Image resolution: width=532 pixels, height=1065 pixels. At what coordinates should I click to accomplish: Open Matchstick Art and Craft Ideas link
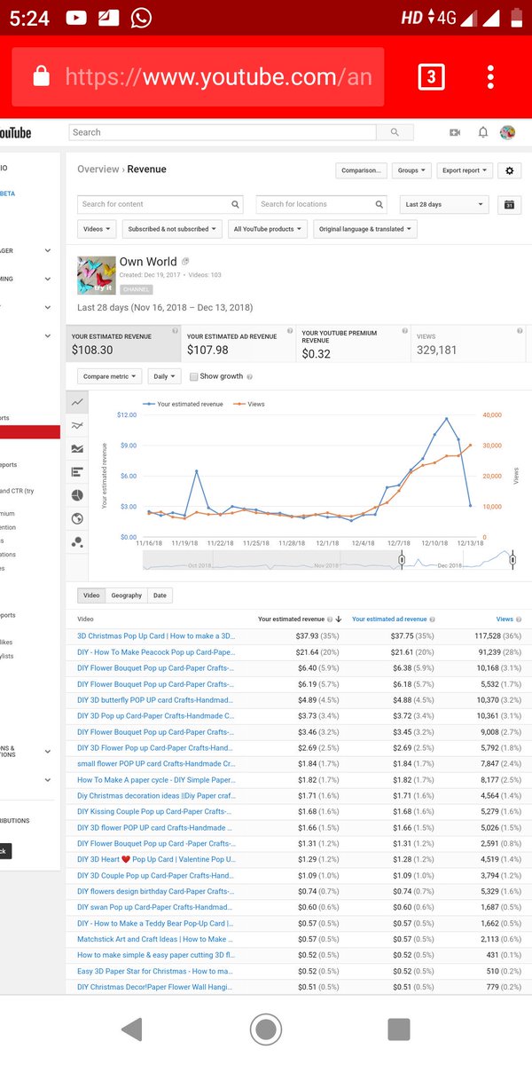coord(156,939)
